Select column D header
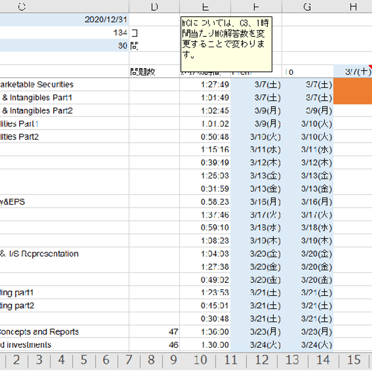Screen dimensions: 372x372 click(154, 7)
